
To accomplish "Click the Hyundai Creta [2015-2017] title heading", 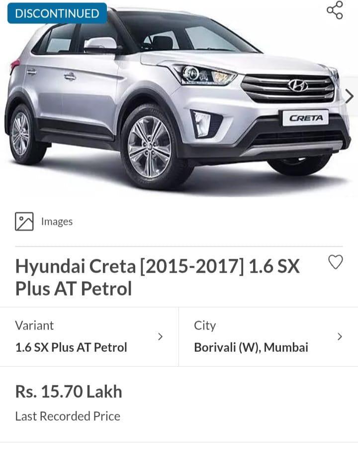I will (x=157, y=277).
